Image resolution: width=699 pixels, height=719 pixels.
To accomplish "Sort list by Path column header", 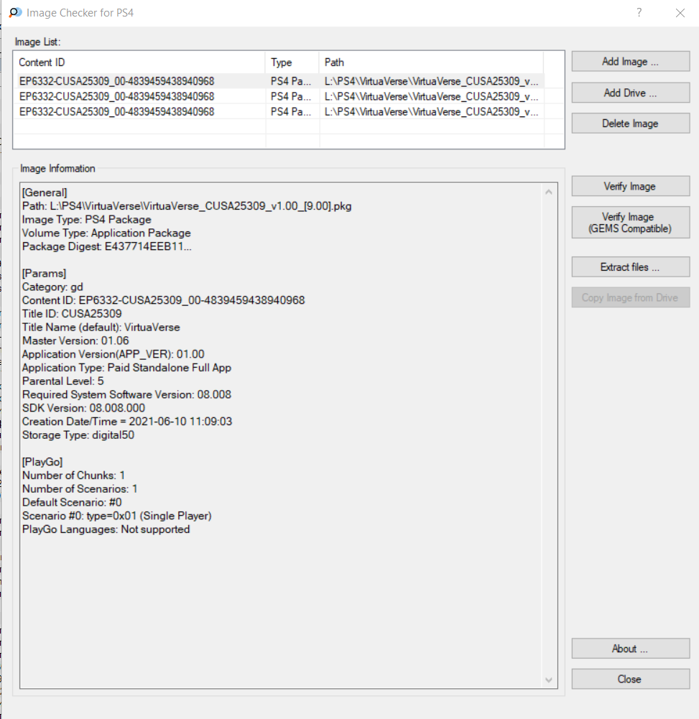I will pyautogui.click(x=431, y=62).
